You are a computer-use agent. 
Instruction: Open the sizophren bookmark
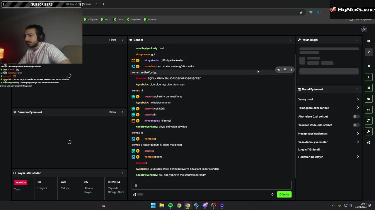(133, 20)
